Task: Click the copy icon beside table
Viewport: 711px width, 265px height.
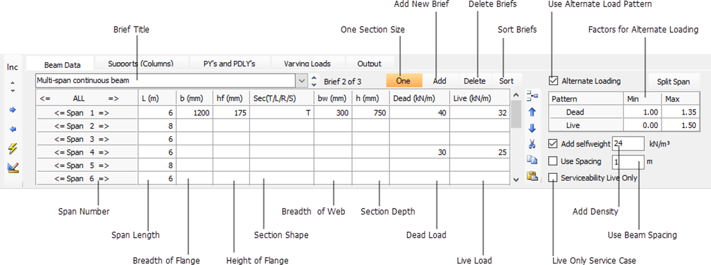Action: [x=532, y=160]
